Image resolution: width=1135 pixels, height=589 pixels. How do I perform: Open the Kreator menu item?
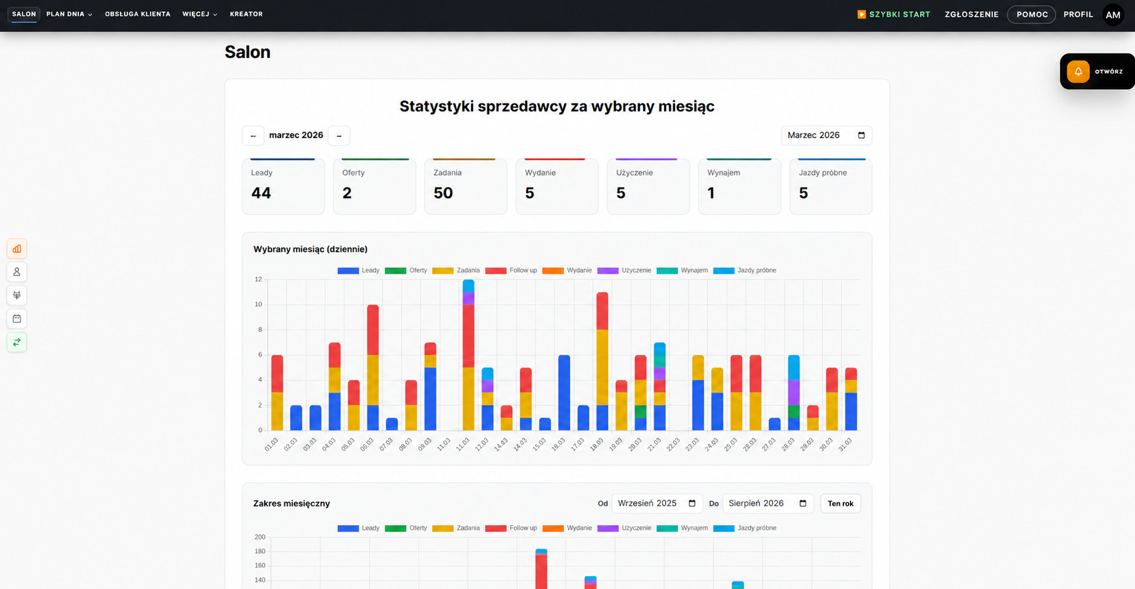click(x=246, y=14)
